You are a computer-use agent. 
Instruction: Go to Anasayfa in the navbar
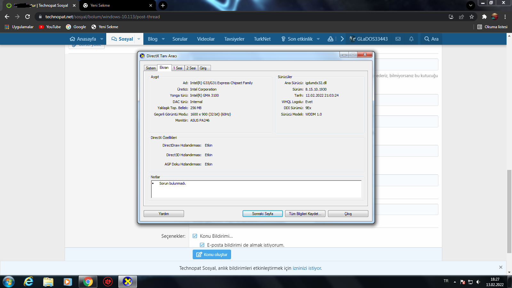point(83,39)
